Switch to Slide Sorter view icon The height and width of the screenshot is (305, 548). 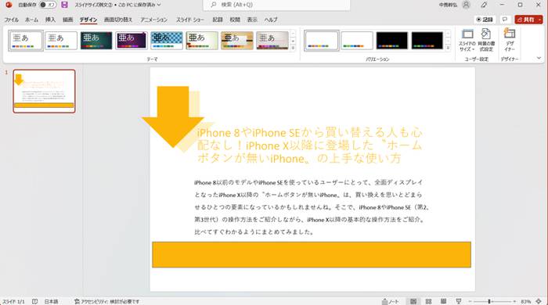pyautogui.click(x=428, y=302)
